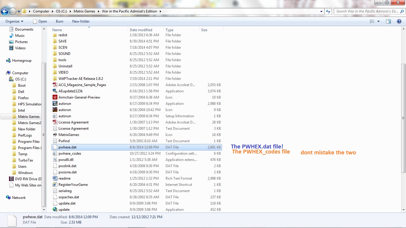
Task: Select the update.dat file name
Action: coord(67,203)
